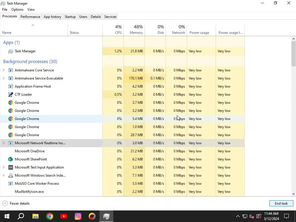Expand Microsoft Network Realtime Inspection group
296x222 pixels.
click(x=3, y=143)
